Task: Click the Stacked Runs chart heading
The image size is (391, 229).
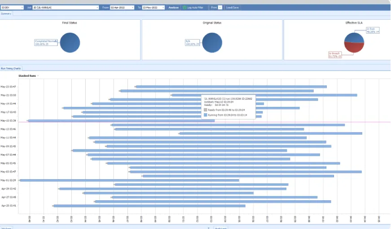Action: click(x=27, y=75)
